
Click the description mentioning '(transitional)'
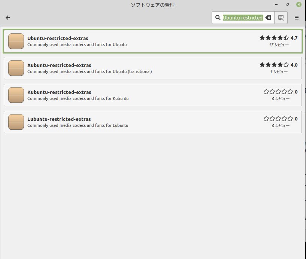click(x=90, y=71)
